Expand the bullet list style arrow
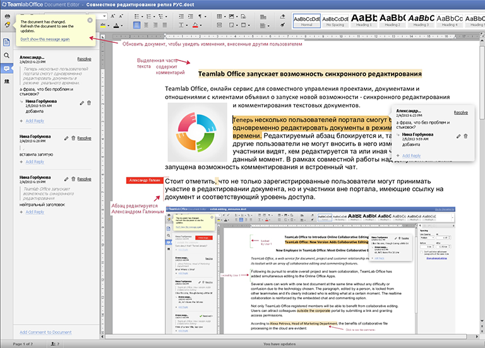485x348 pixels. point(142,16)
